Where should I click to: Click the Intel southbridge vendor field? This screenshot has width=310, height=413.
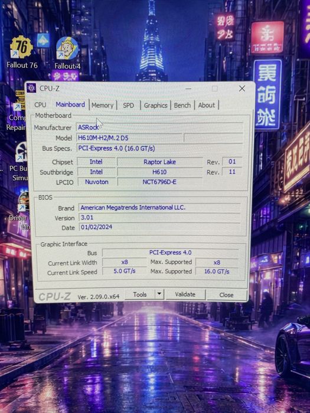coord(96,172)
